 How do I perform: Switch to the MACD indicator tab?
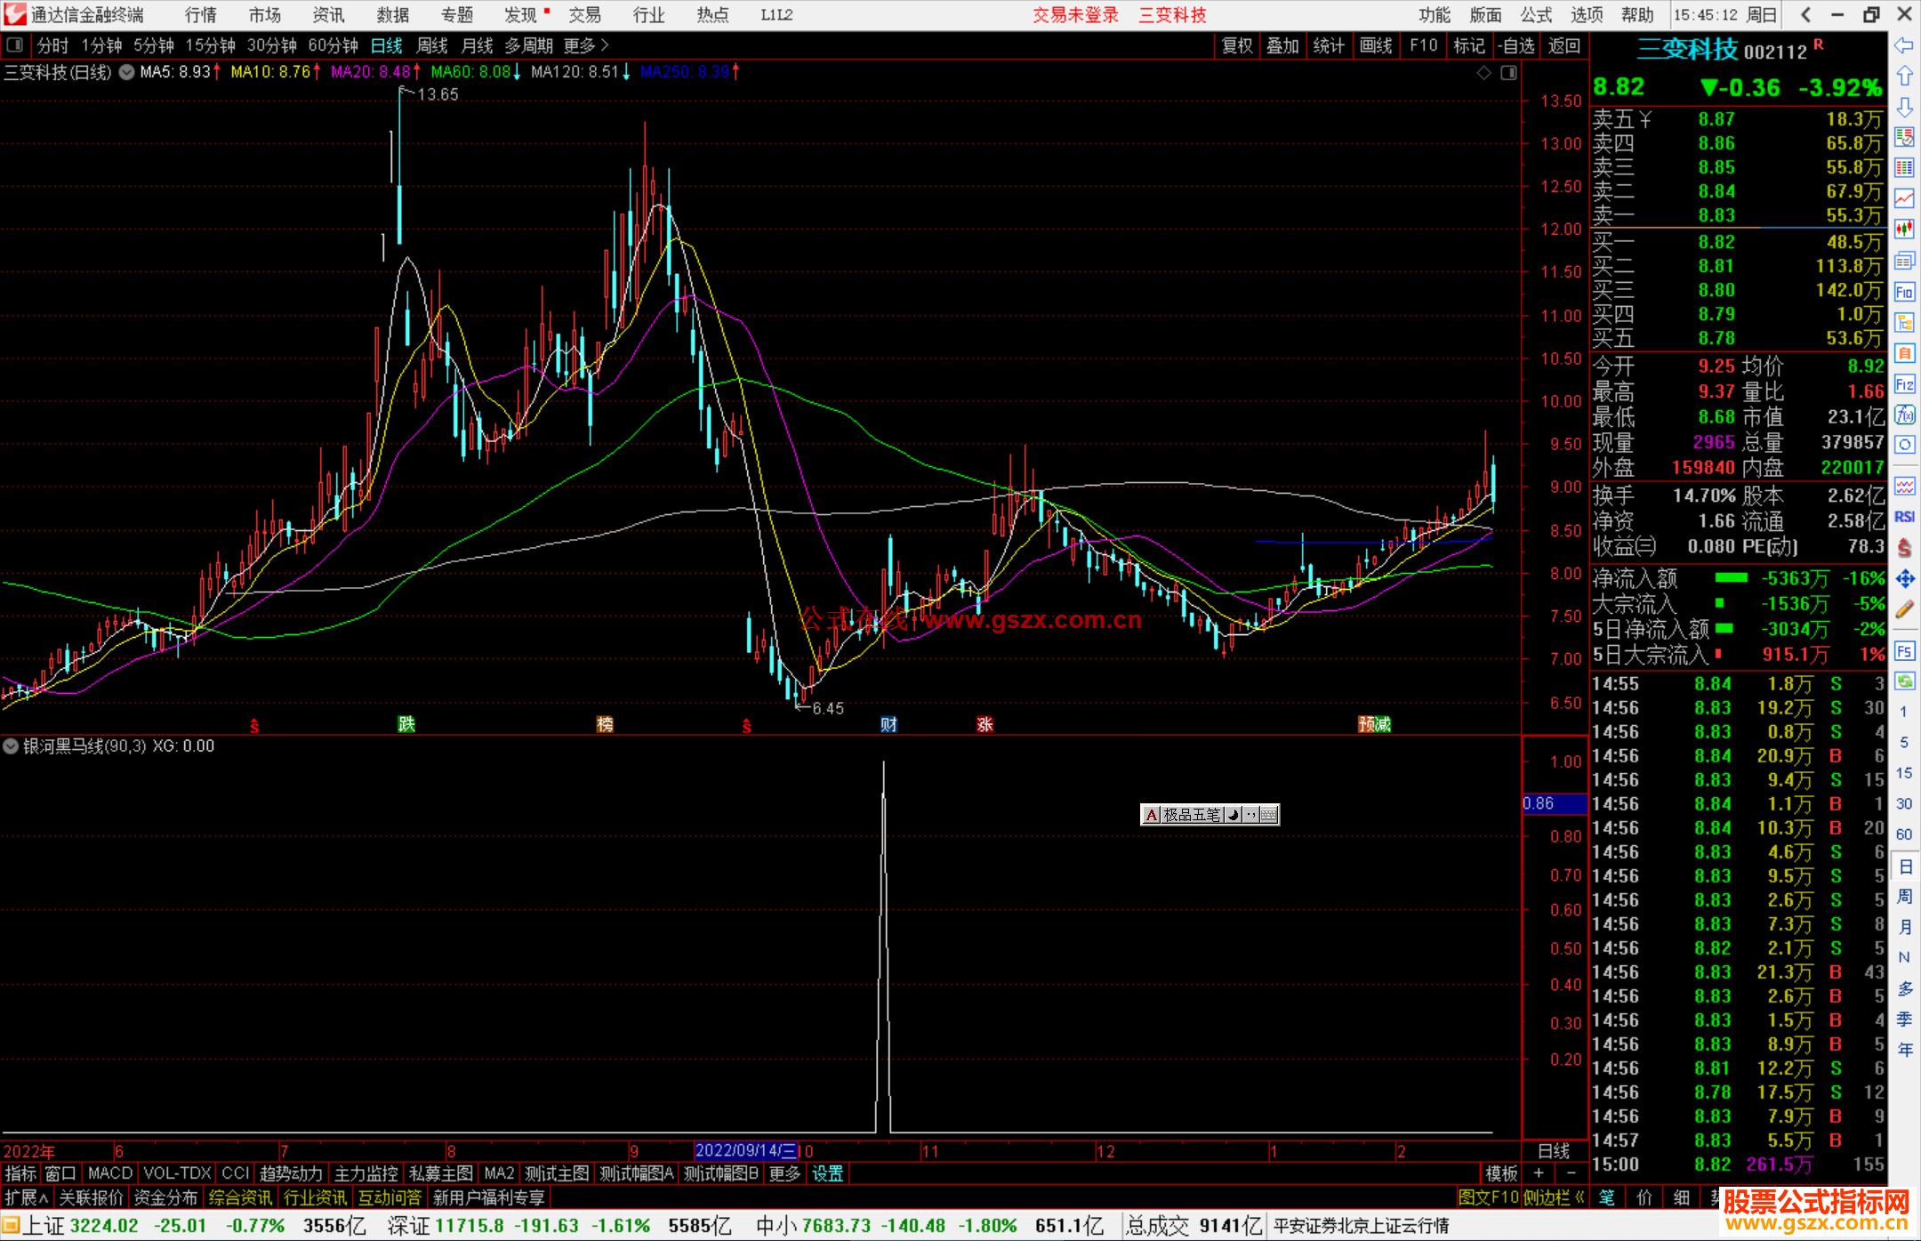tap(110, 1173)
